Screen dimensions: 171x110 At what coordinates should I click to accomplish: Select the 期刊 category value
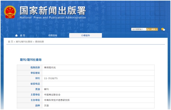[x=46, y=89]
